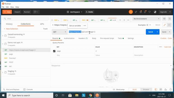Expand the Datadriventesting collection
Viewport: 174px width, 98px height.
pos(3,36)
